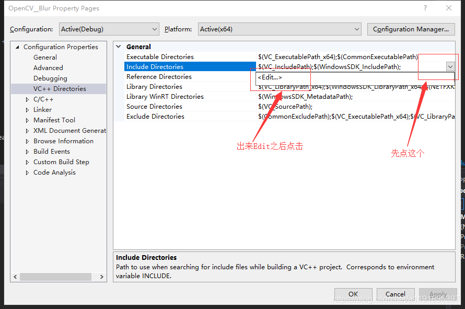Click the tree panel horizontal scrollbar thumb
This screenshot has height=309, width=465.
[56, 277]
